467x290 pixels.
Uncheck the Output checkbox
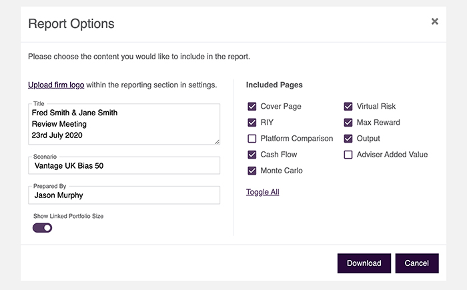coord(348,139)
